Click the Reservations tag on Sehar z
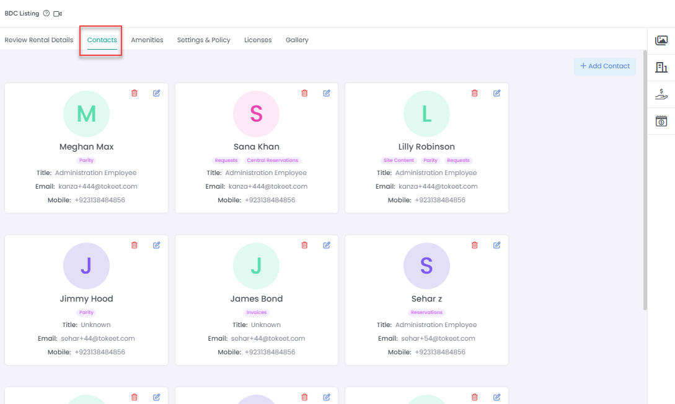675x404 pixels. 426,313
